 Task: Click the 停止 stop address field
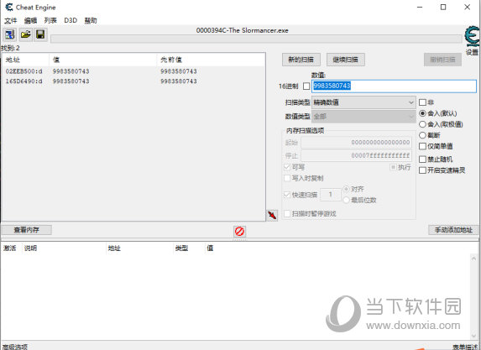(356, 156)
